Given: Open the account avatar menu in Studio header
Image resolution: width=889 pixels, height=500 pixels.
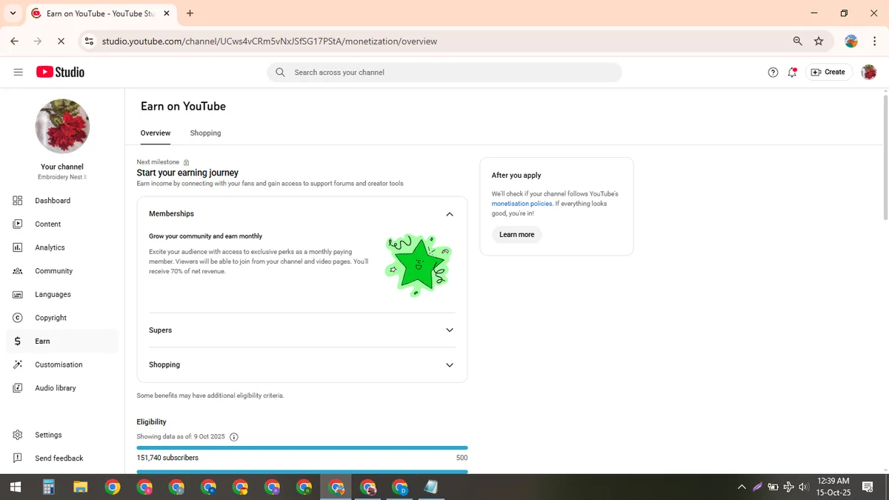Looking at the screenshot, I should [869, 72].
